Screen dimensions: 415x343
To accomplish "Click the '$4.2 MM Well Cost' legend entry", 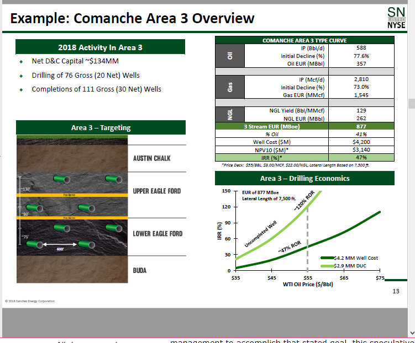I will click(349, 258).
